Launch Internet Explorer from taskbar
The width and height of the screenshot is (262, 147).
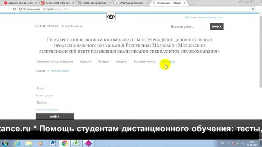coord(17,143)
